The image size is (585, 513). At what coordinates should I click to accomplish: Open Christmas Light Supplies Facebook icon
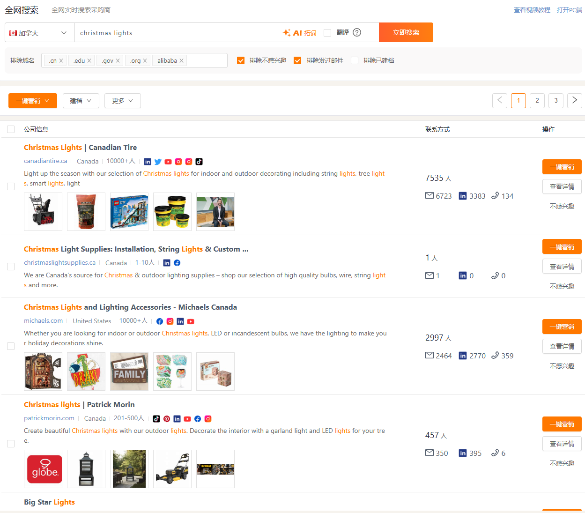pos(177,263)
